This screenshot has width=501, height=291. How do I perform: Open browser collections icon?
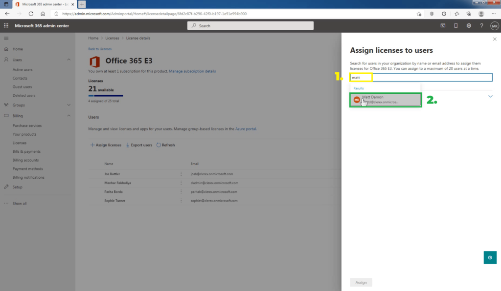pyautogui.click(x=469, y=14)
